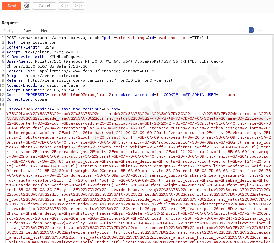Open the request editor hamburger menu
Screen dimensions: 274x243
[269, 30]
